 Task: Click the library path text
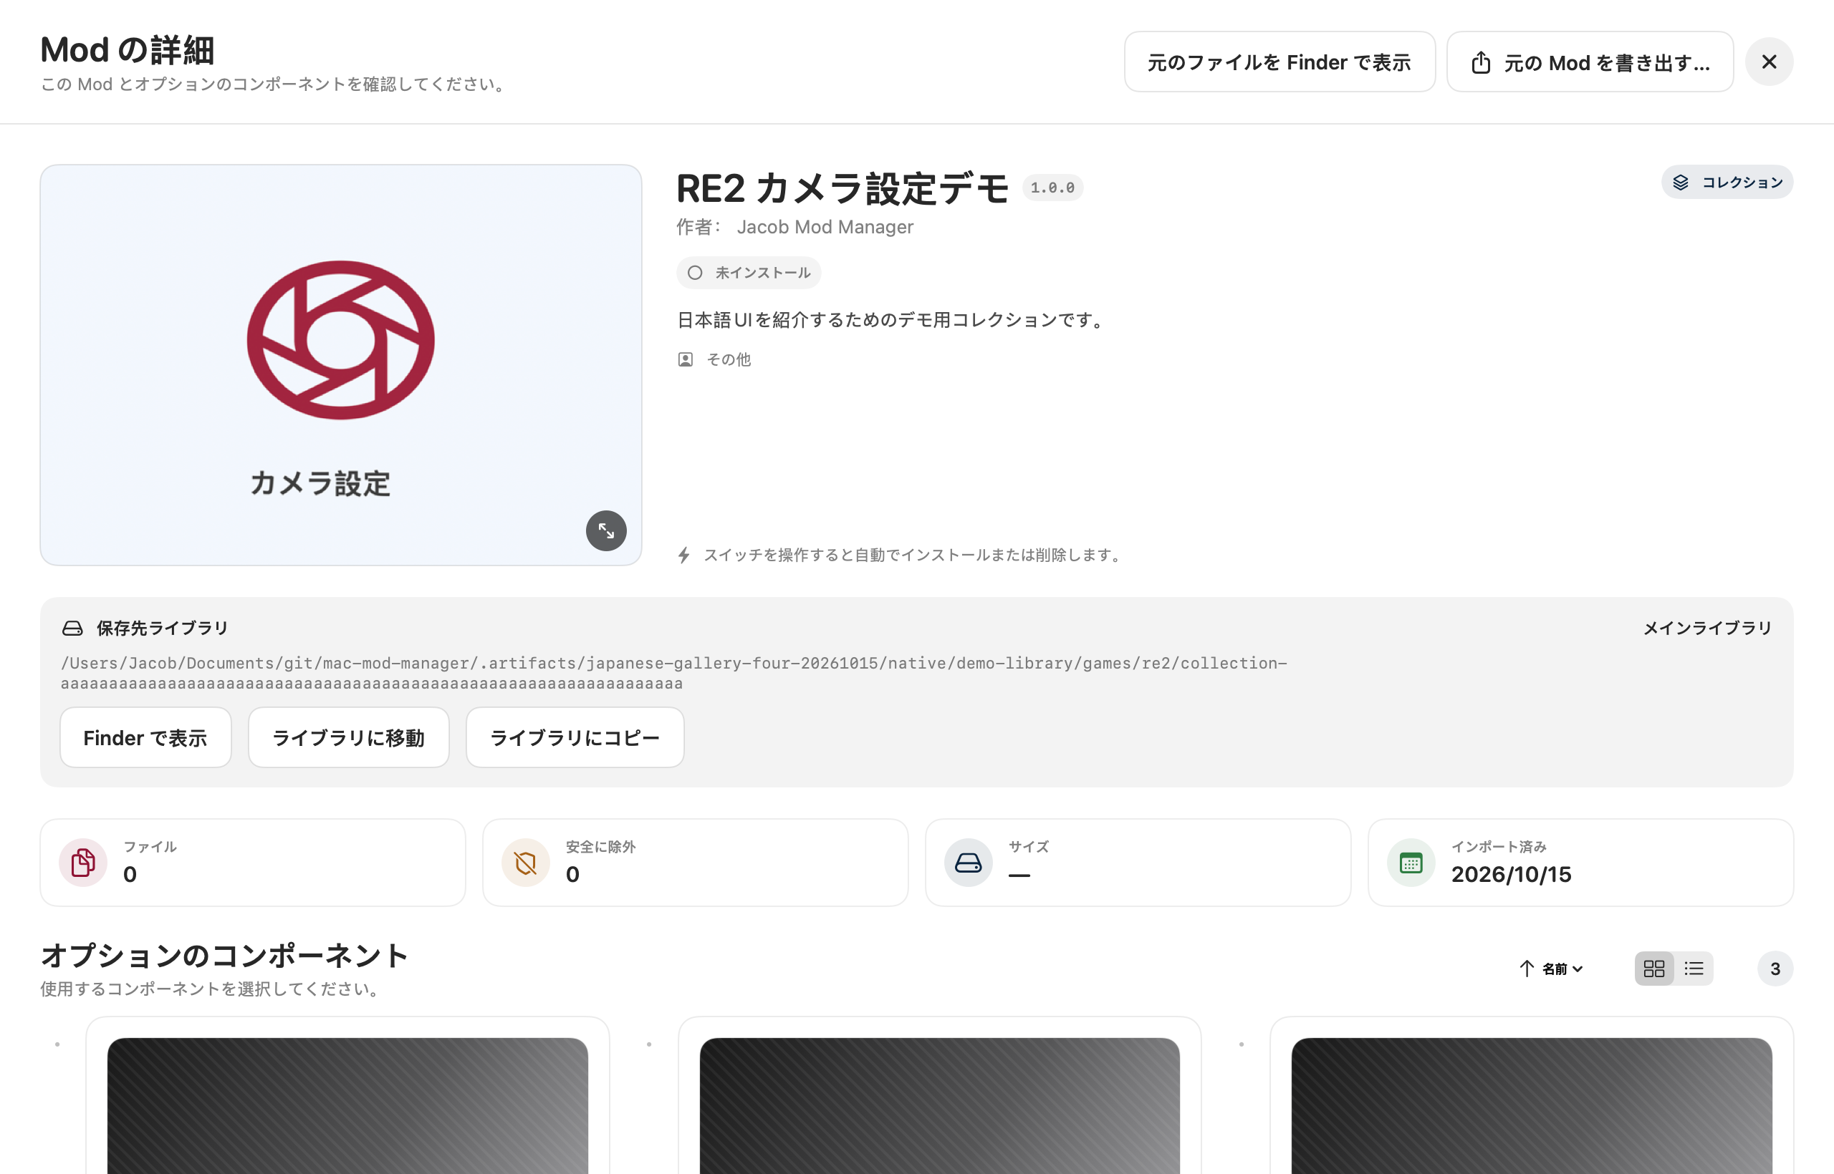point(673,673)
